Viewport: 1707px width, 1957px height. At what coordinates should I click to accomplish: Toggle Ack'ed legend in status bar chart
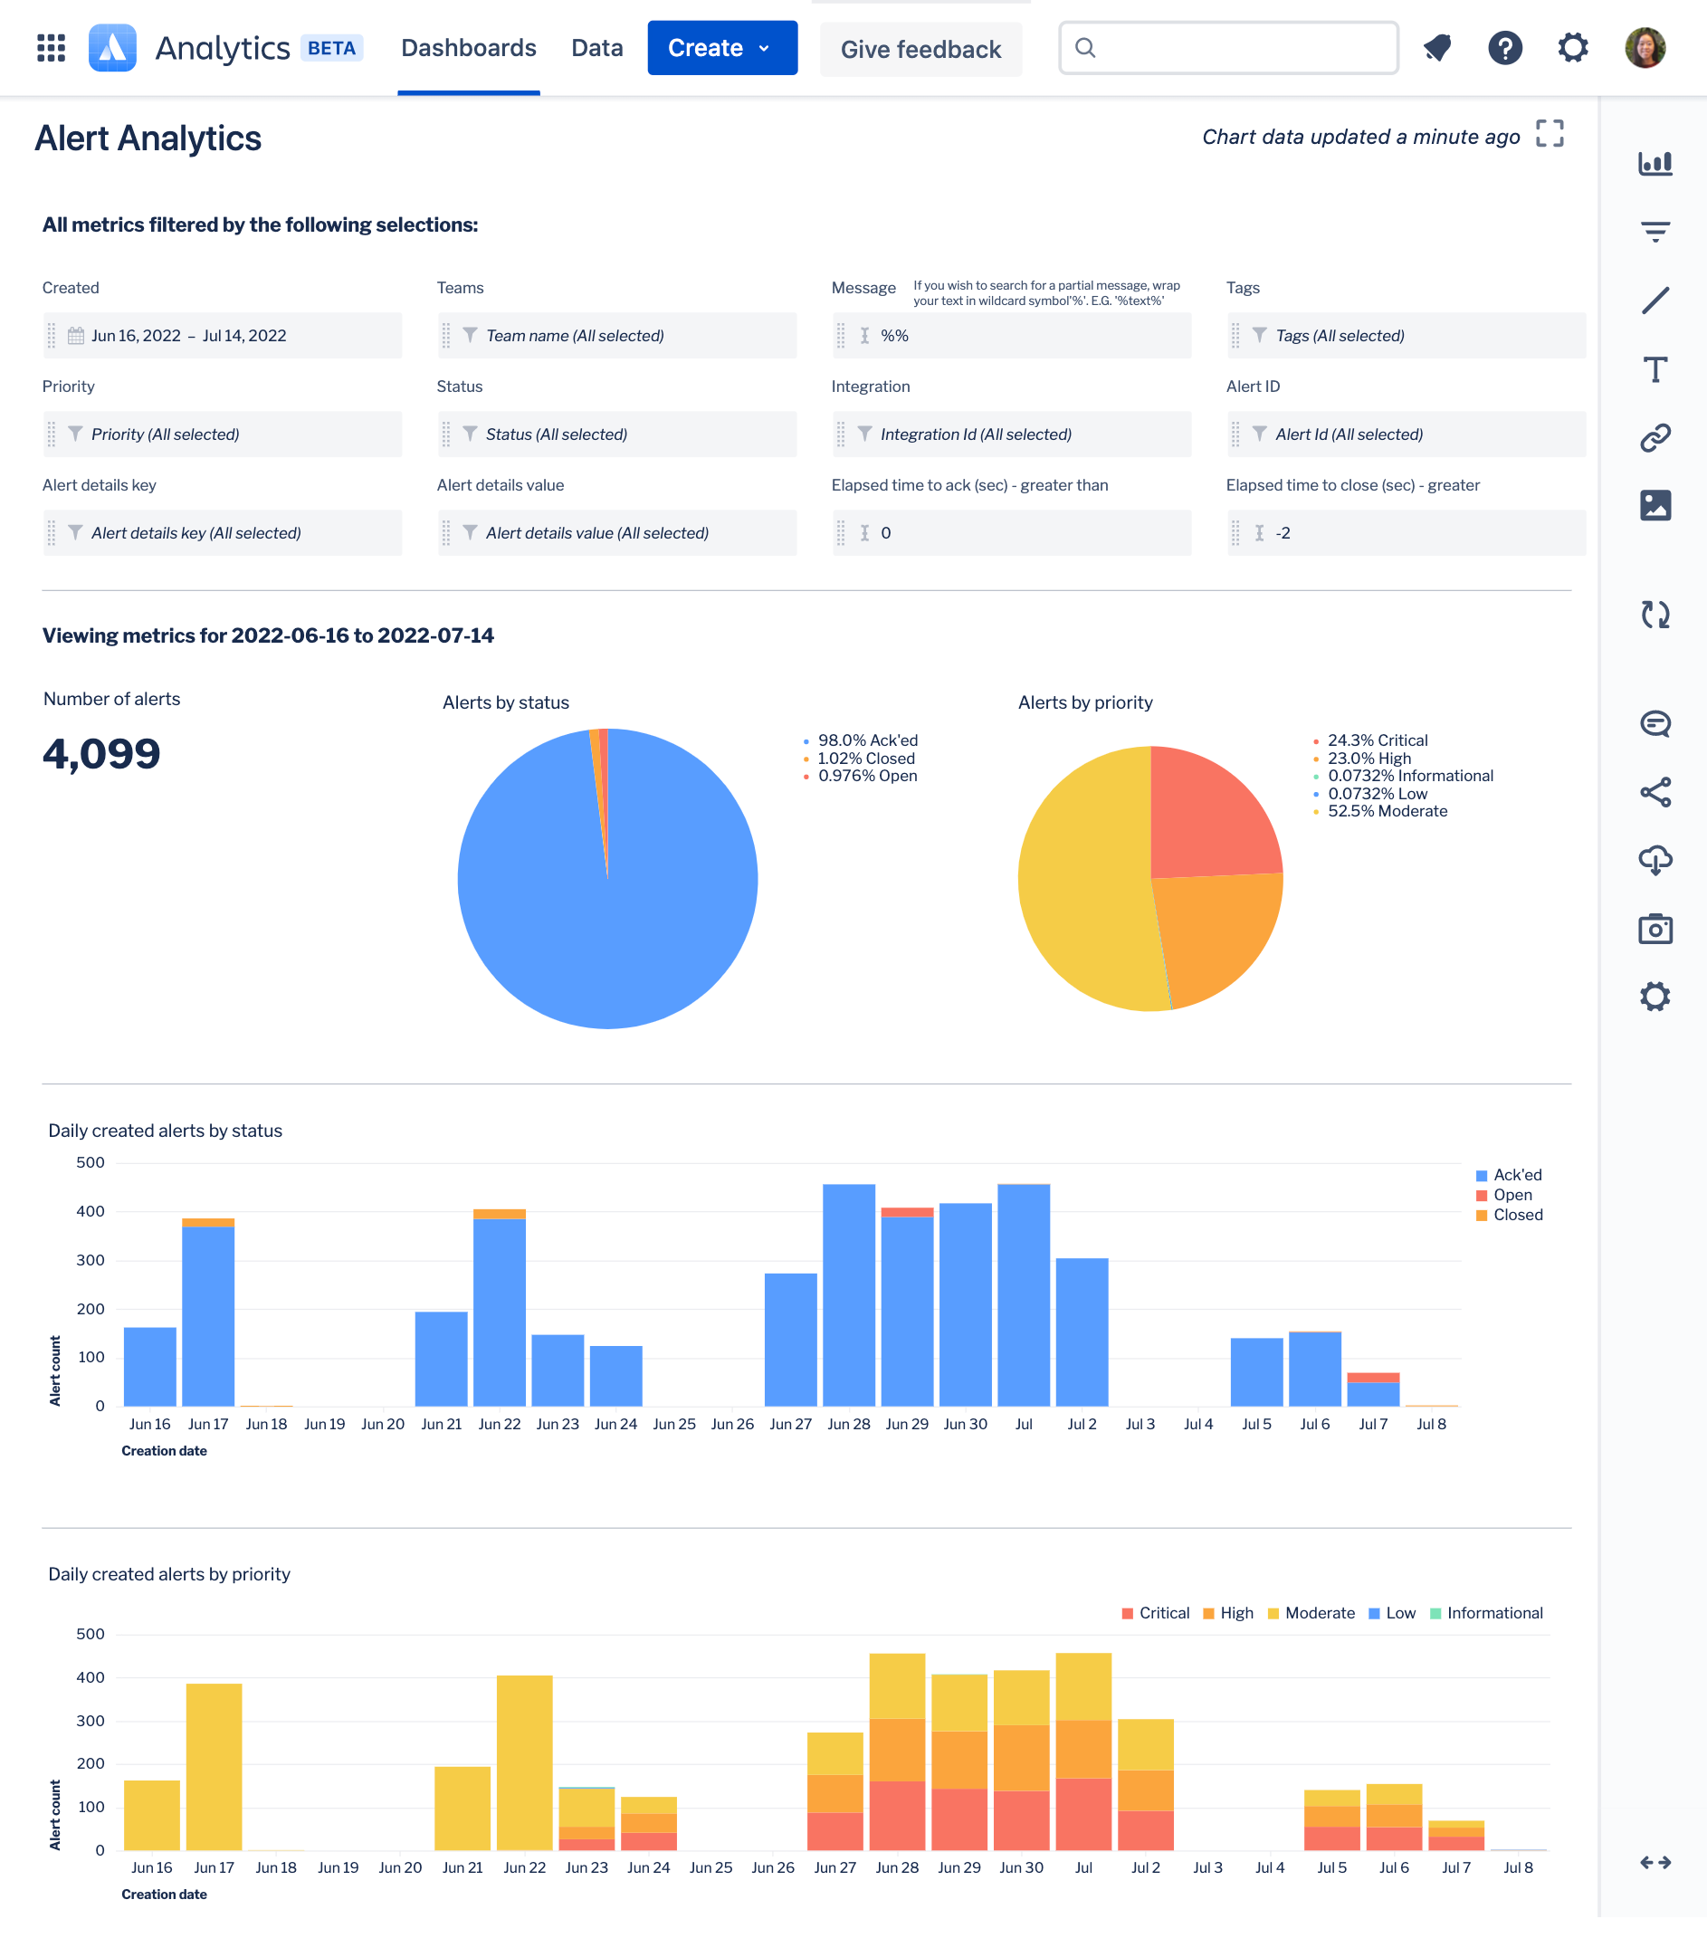(x=1509, y=1175)
